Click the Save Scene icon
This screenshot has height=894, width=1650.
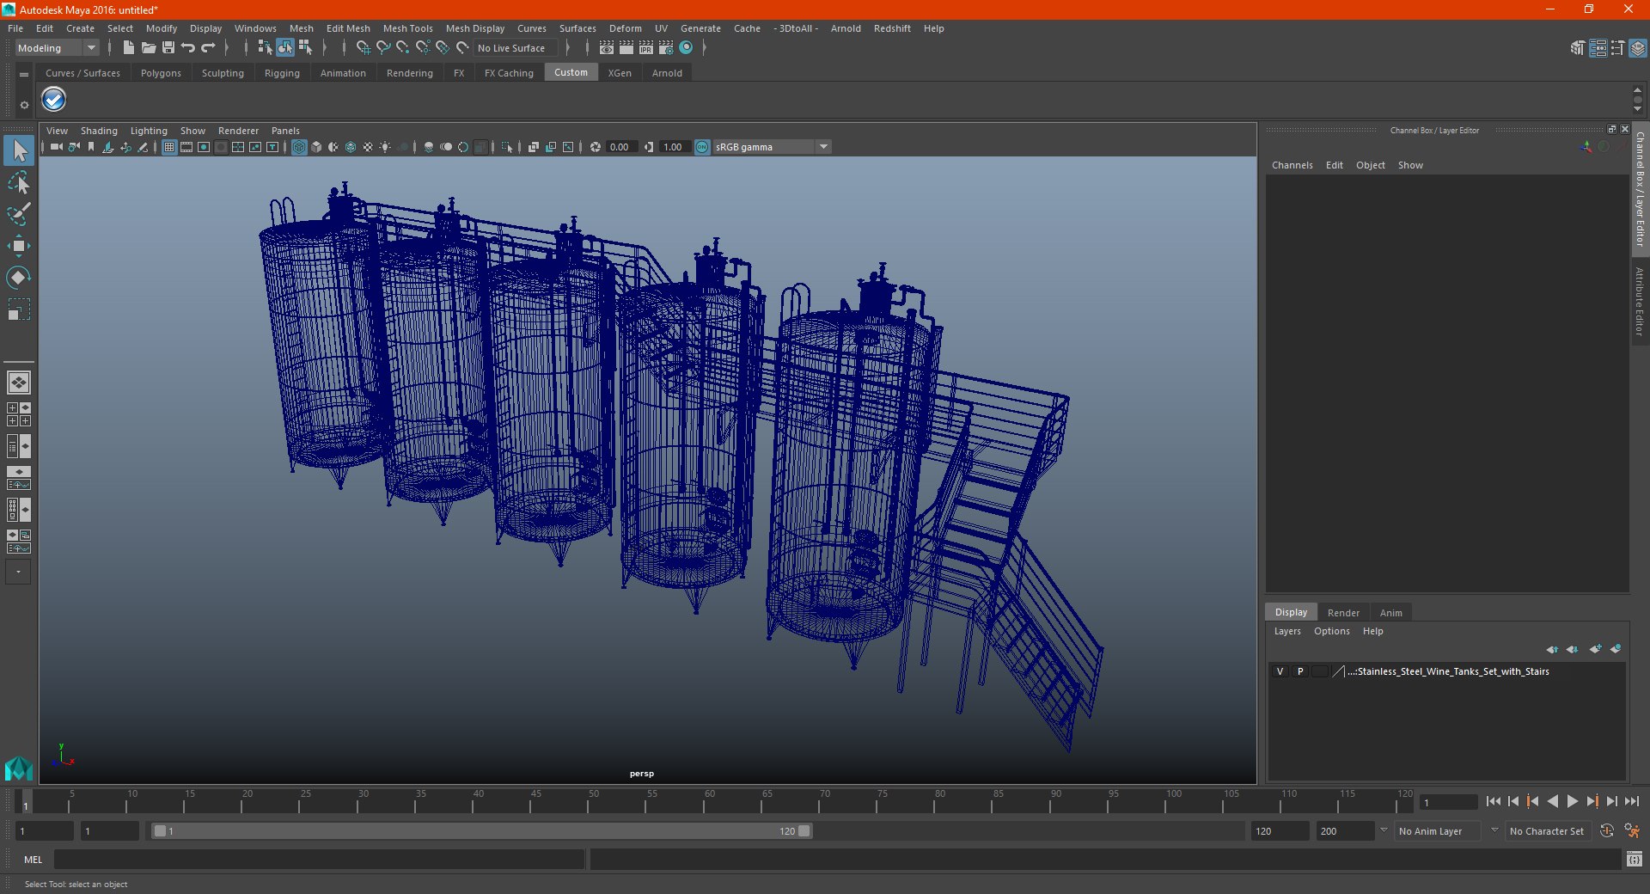[168, 48]
